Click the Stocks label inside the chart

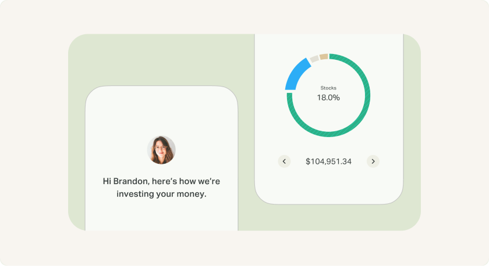point(328,88)
